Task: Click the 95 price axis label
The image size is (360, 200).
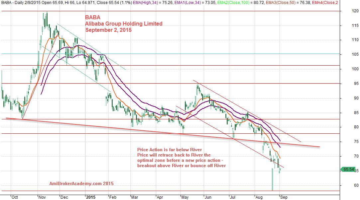Action: 356,84
